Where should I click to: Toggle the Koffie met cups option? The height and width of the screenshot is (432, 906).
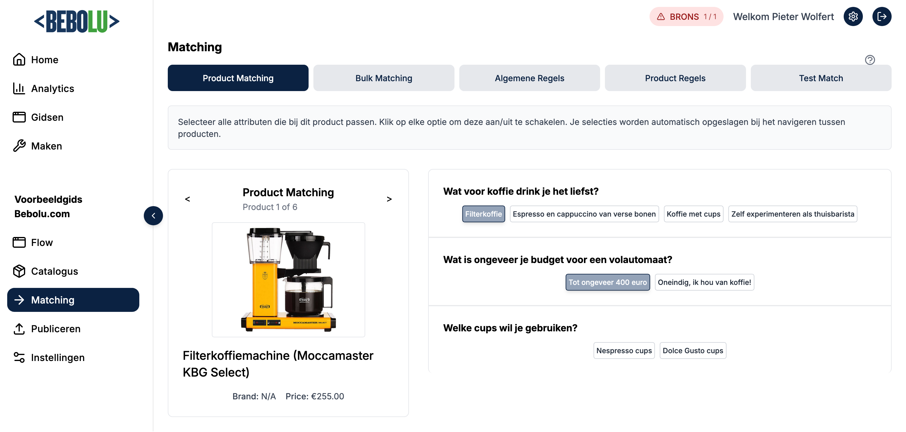(693, 214)
